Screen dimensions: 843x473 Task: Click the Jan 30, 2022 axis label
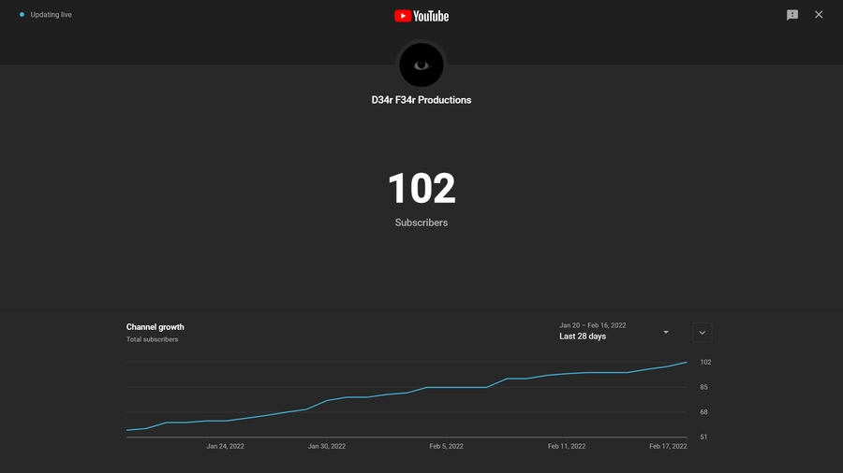pos(327,446)
